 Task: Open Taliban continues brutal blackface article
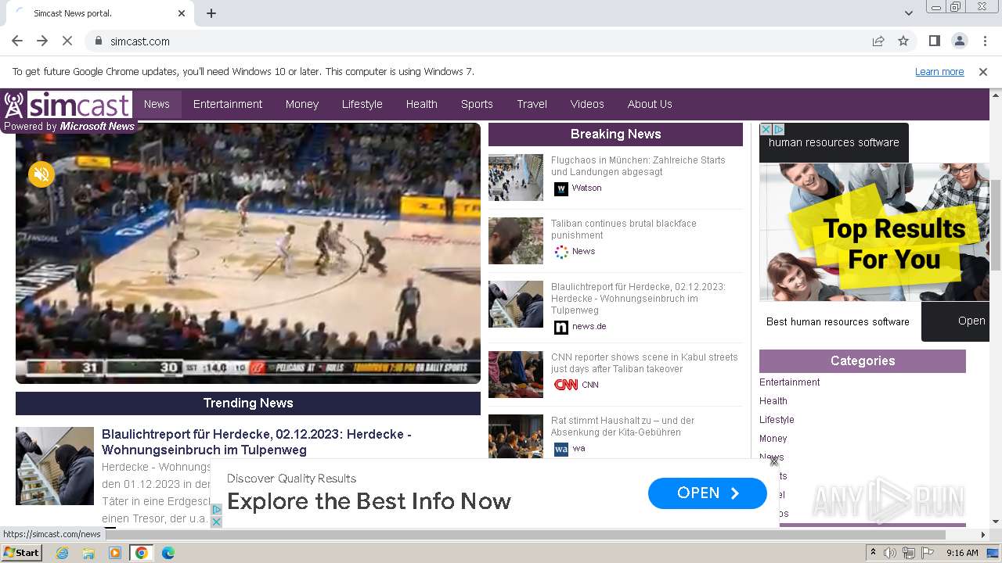623,229
